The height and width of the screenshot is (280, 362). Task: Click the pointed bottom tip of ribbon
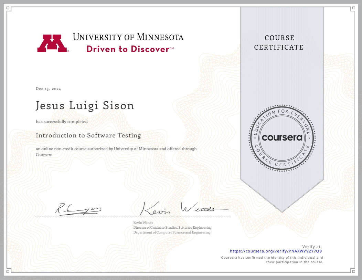click(x=282, y=210)
